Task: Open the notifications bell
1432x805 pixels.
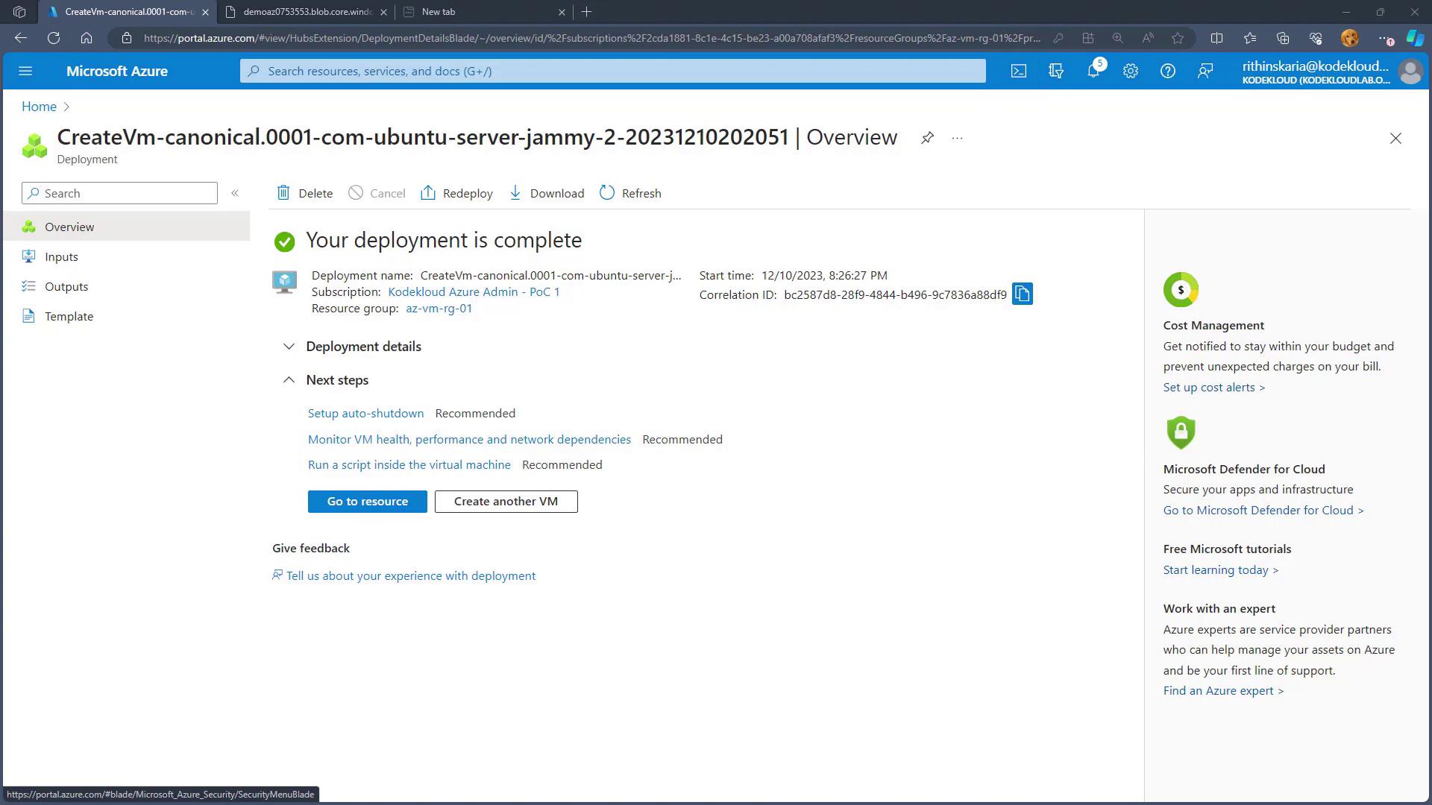Action: 1093,71
